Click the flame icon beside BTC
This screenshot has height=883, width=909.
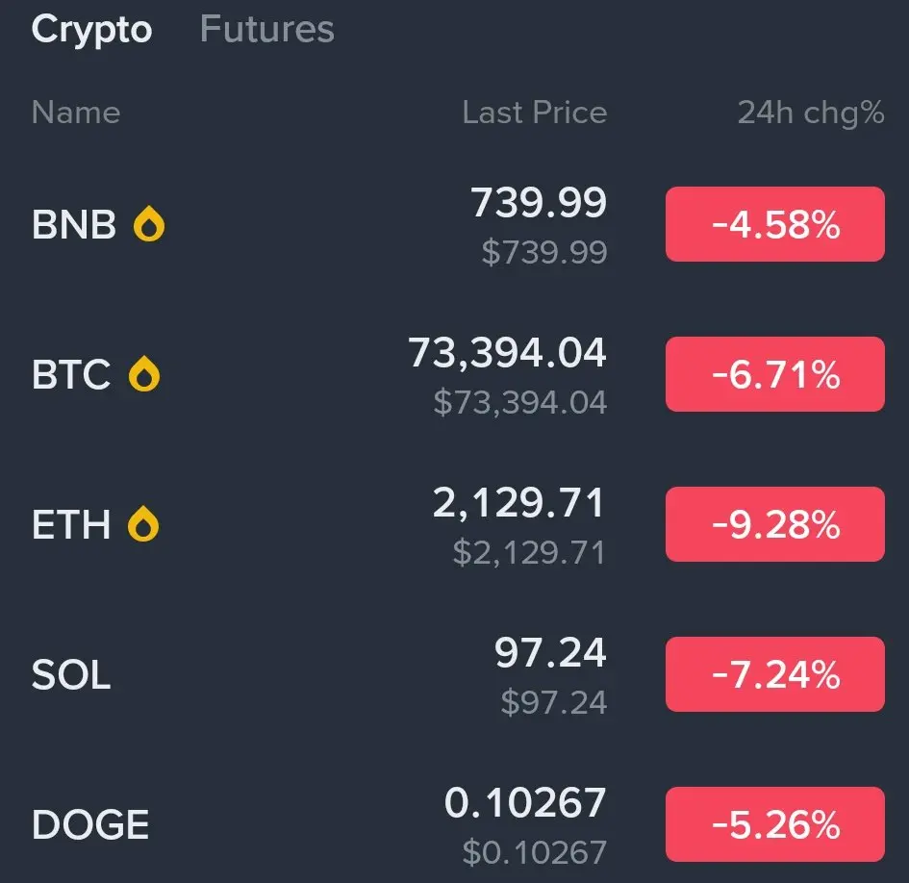point(145,374)
